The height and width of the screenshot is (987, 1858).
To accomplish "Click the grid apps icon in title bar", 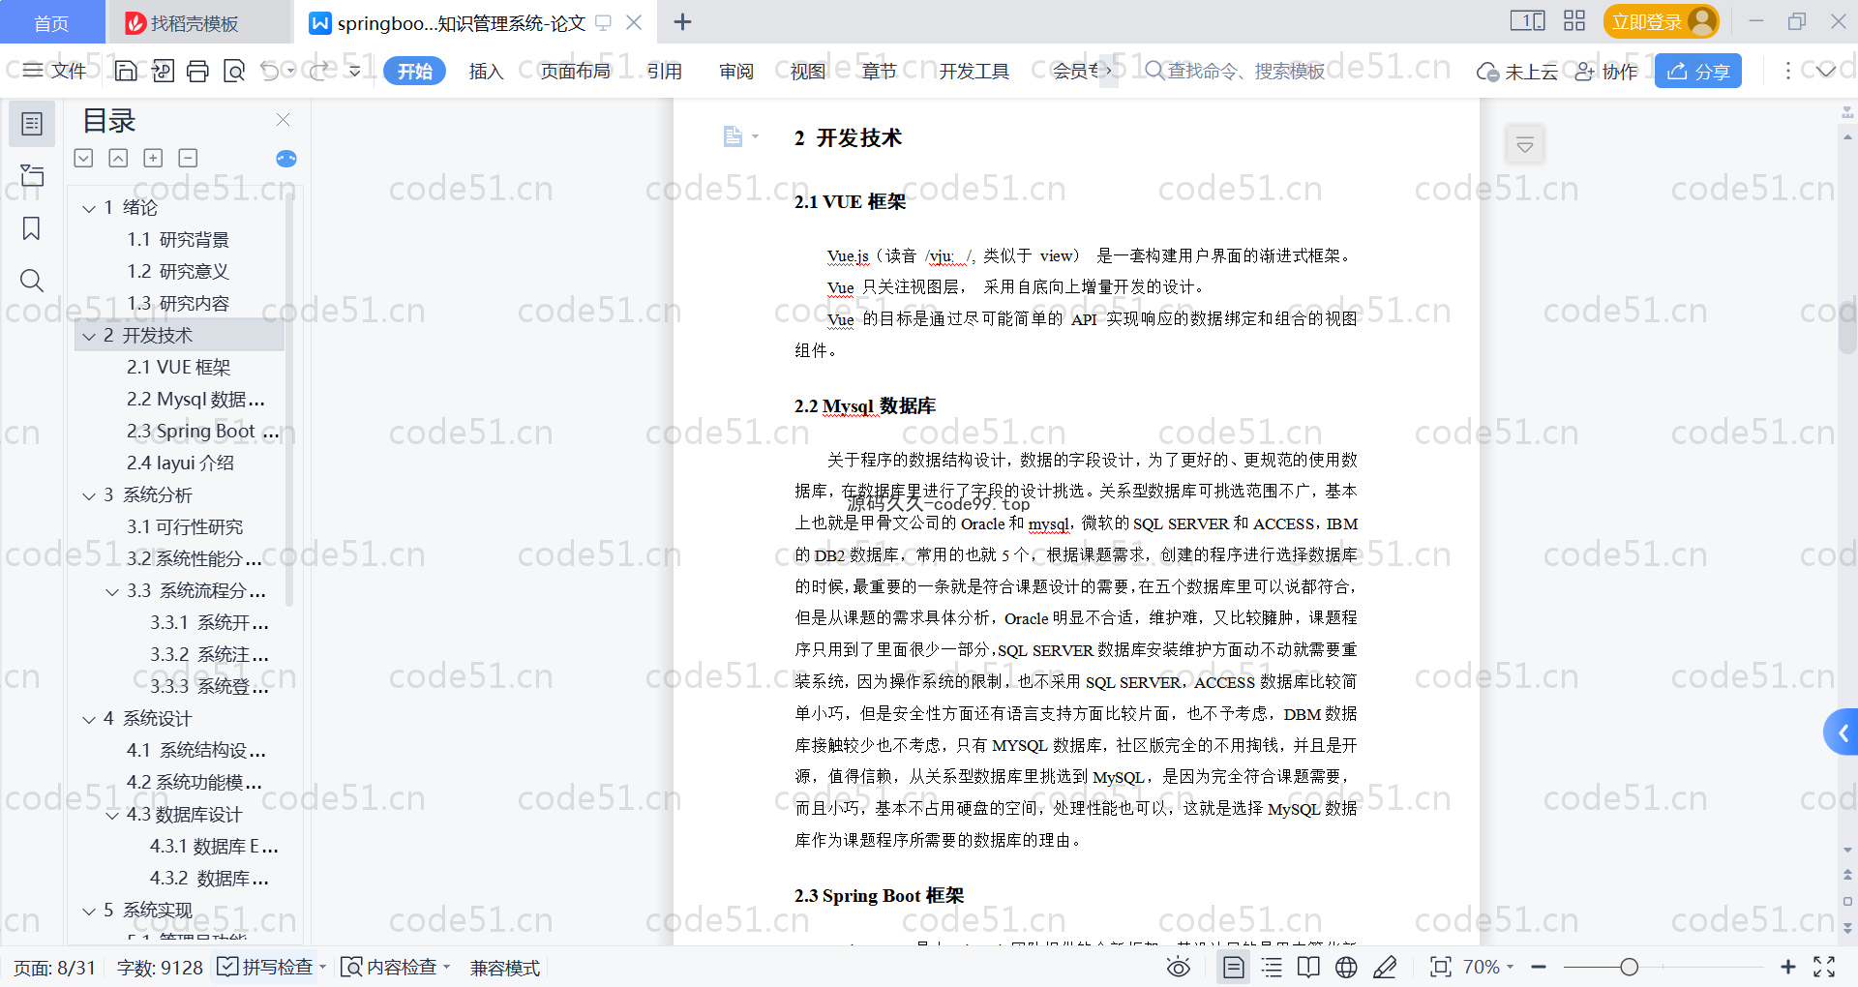I will [1574, 20].
